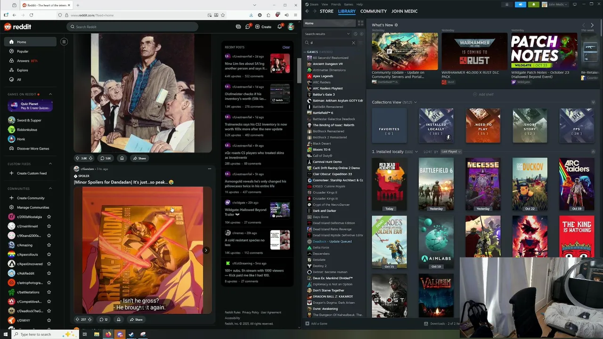Screen dimensions: 603x339
Task: Downvote the r/Gundam post
Action: point(90,319)
